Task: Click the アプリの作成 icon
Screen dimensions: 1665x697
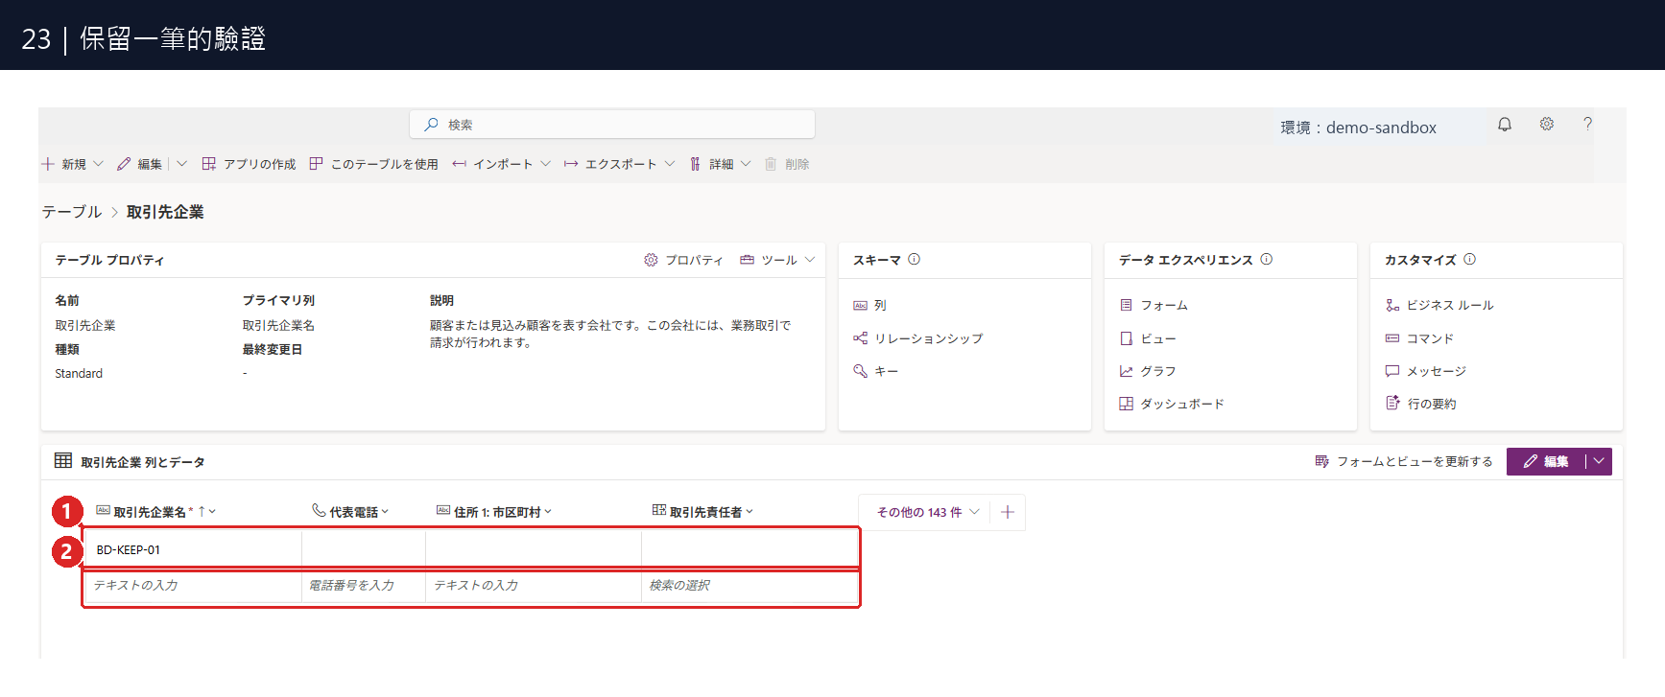Action: [x=208, y=164]
